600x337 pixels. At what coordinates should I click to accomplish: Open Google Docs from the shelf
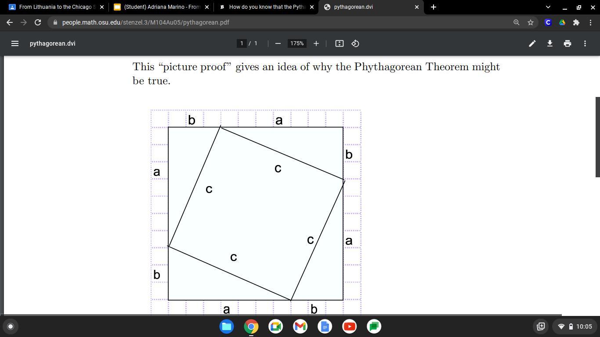tap(325, 326)
